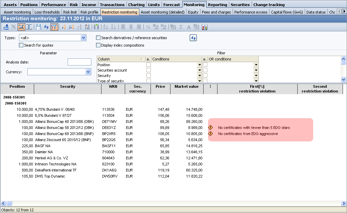Click warning icon for EDG stars restriction
This screenshot has width=347, height=213.
[210, 128]
